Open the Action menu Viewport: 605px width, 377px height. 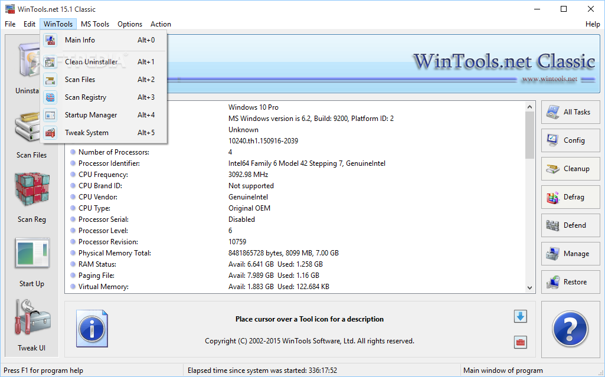tap(161, 24)
